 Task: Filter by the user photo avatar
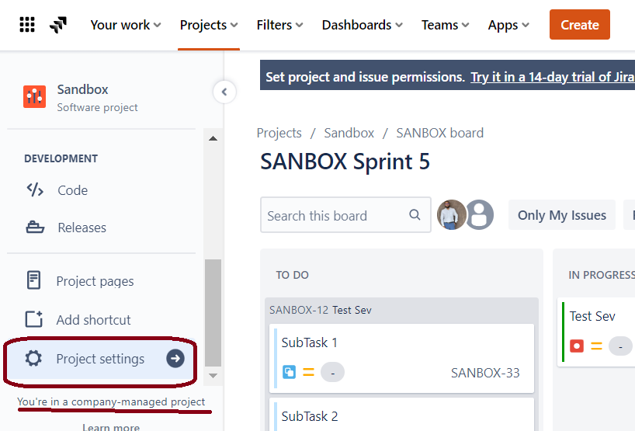coord(451,214)
